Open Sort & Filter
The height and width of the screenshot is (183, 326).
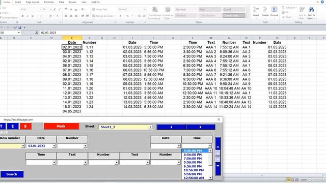click(302, 13)
